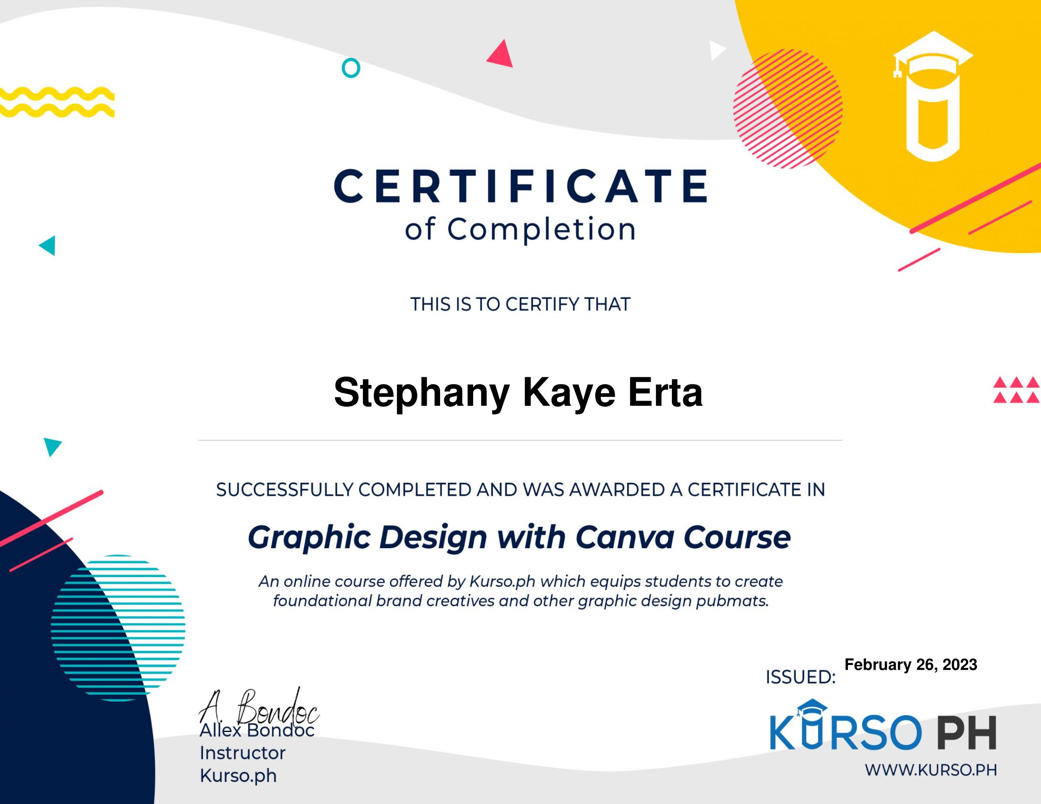The height and width of the screenshot is (804, 1041).
Task: Click 'Graphic Design with Canva Course' title
Action: 520,538
